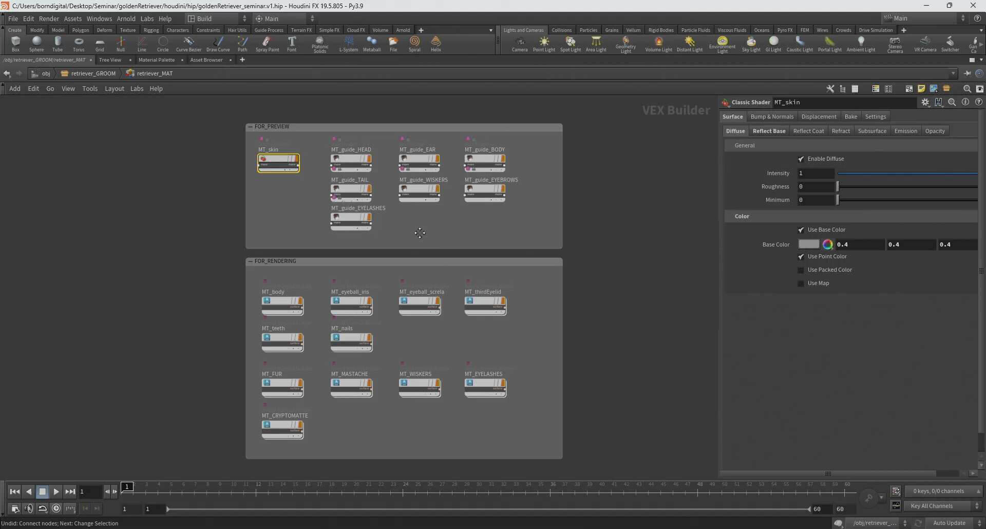Screen dimensions: 986x529
Task: Open the Arnold menu
Action: tap(126, 18)
